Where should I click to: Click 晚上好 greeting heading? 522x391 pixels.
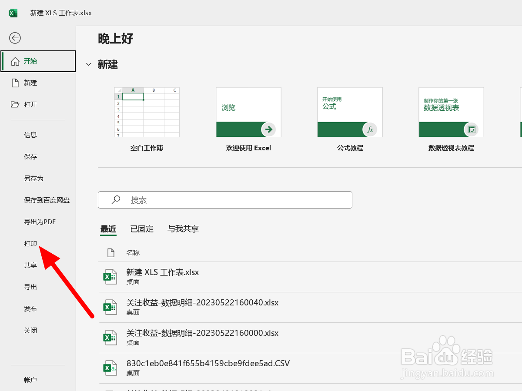[x=116, y=39]
